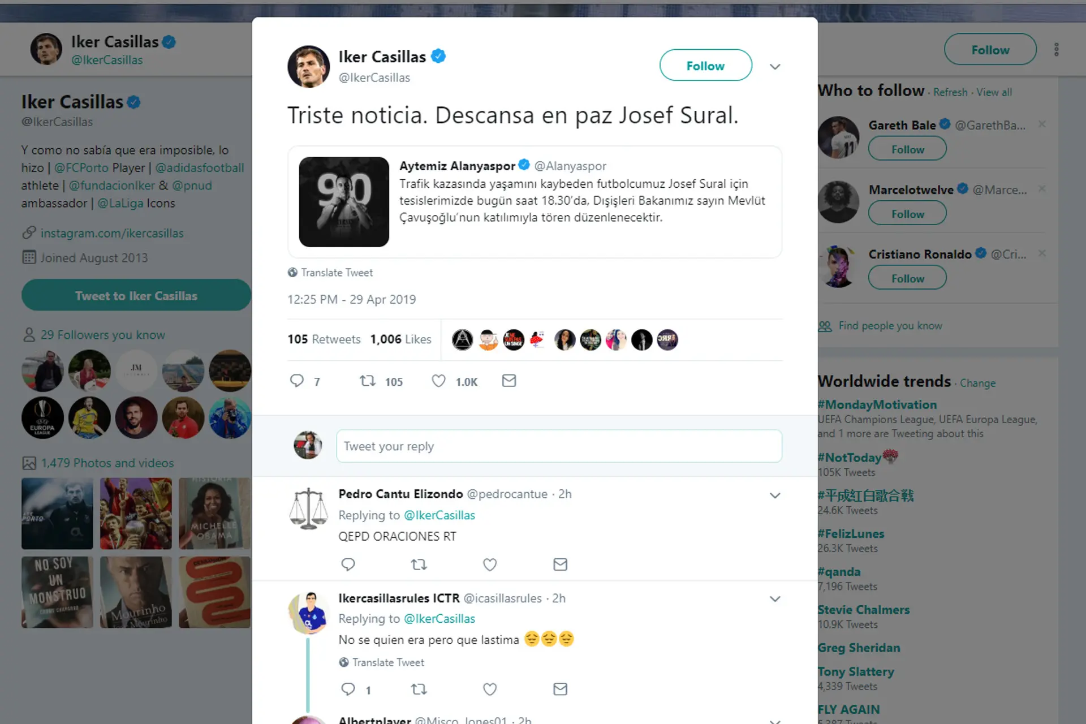Click globe icon next to Translate Tweet
The image size is (1086, 724).
[x=292, y=273]
